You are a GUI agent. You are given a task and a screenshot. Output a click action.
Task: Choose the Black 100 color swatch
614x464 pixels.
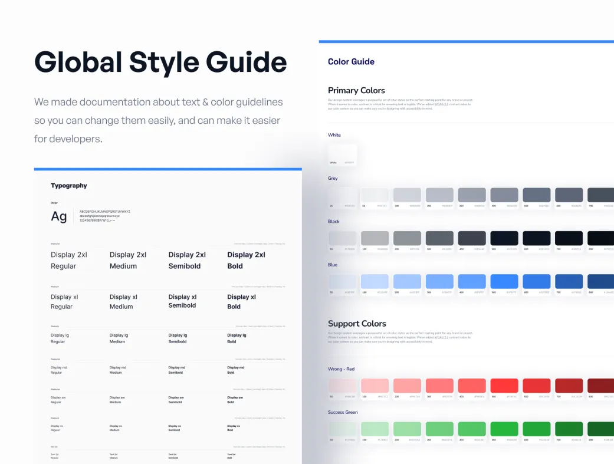tap(375, 238)
